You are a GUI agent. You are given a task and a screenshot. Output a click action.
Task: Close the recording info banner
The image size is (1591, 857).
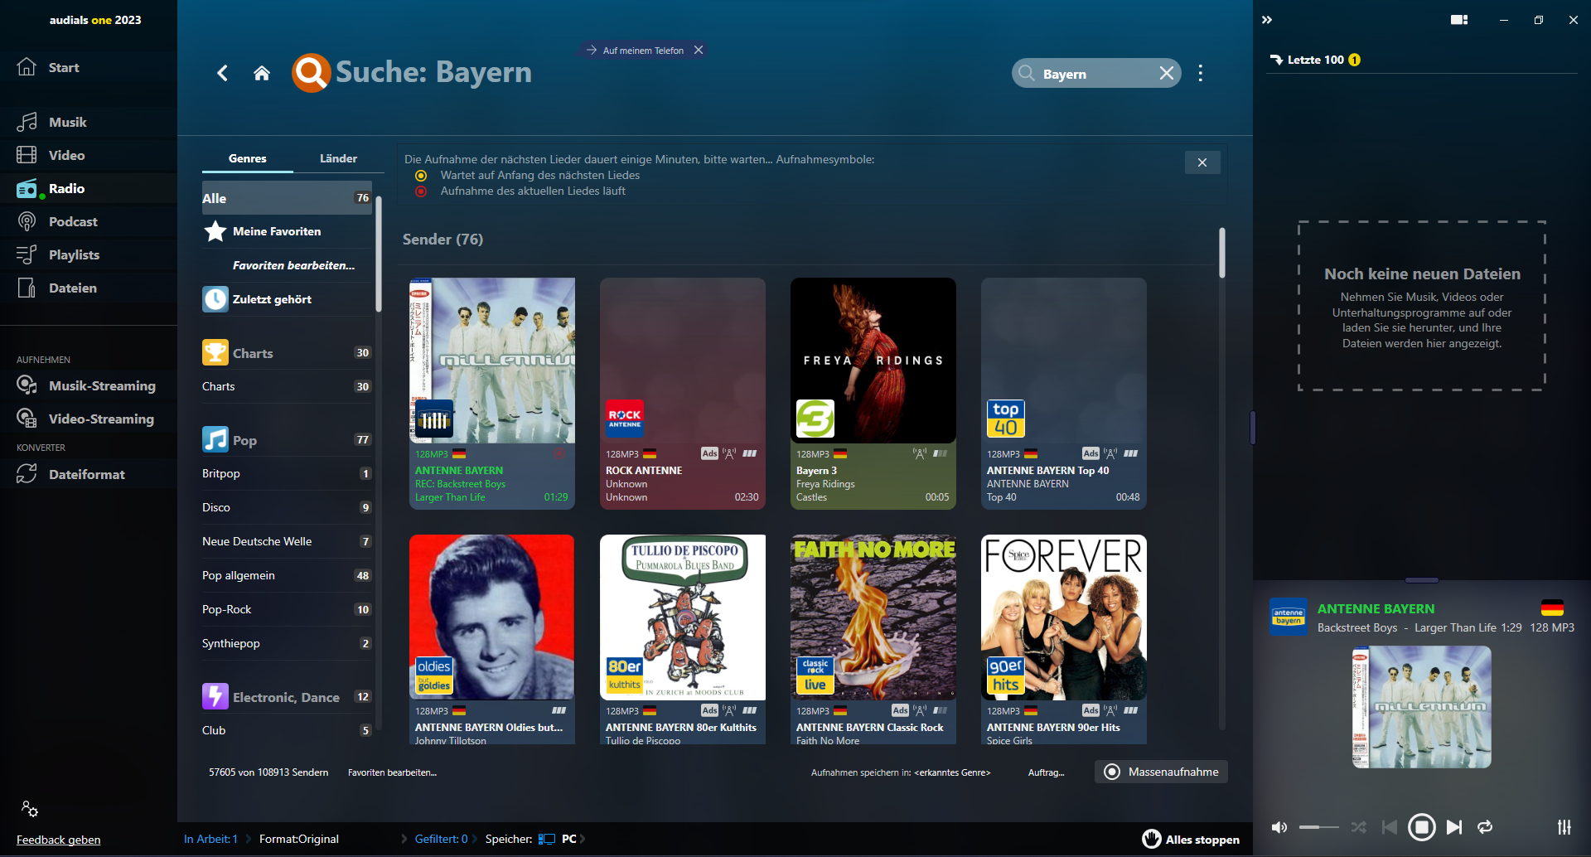pyautogui.click(x=1202, y=162)
